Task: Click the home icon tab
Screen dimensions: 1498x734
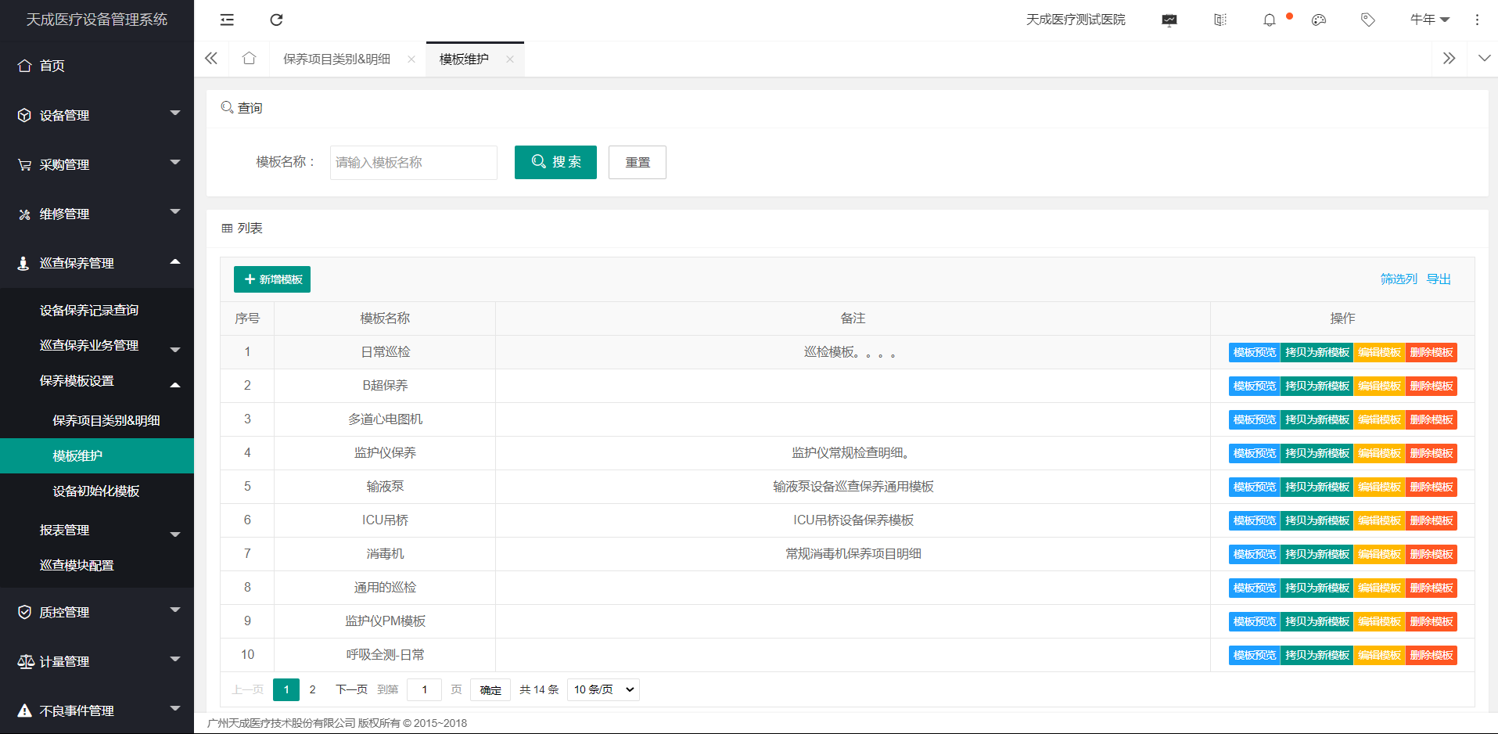Action: tap(249, 59)
